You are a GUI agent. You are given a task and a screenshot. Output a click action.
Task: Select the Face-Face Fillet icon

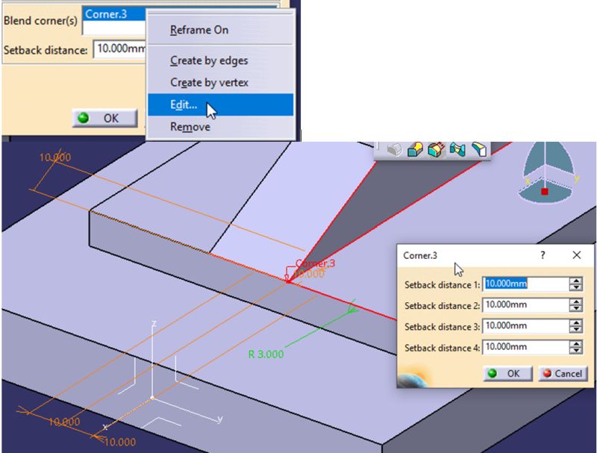[457, 150]
